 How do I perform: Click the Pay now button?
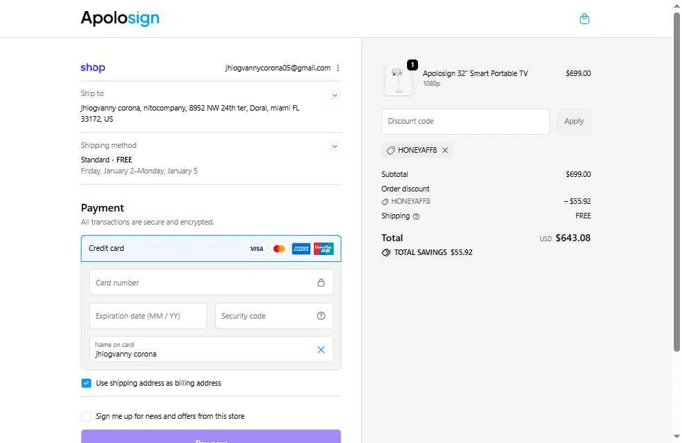coord(211,437)
